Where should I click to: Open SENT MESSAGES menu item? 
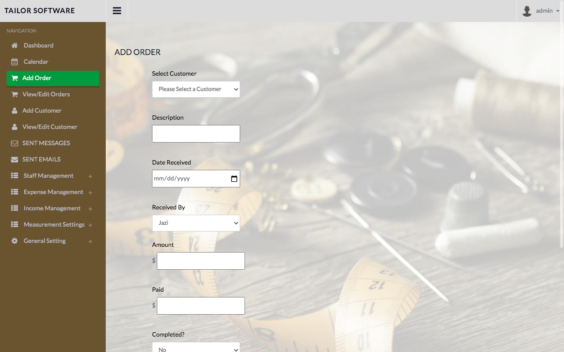pyautogui.click(x=46, y=143)
